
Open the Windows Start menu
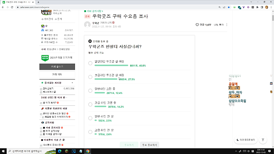3,151
